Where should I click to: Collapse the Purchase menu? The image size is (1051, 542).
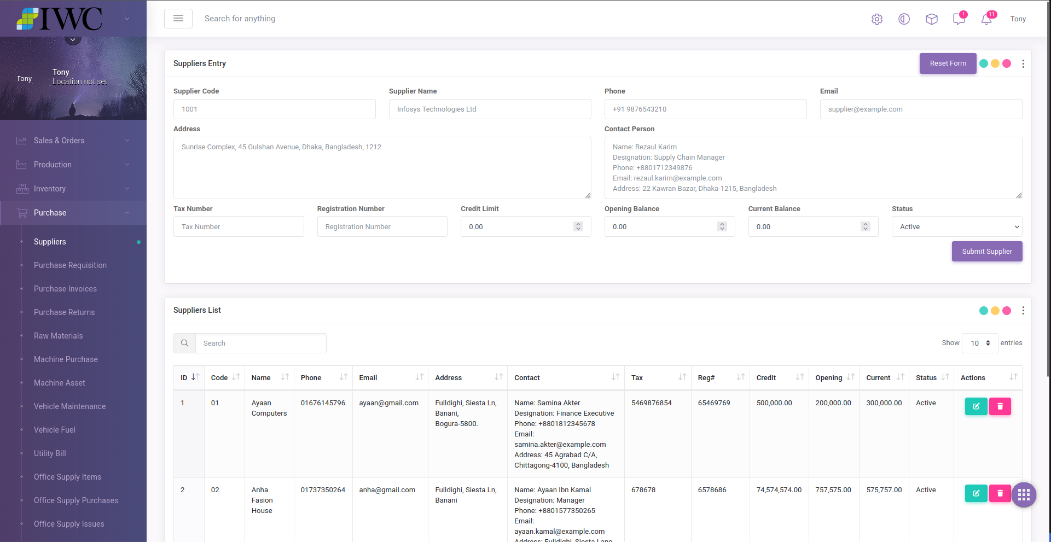click(73, 213)
